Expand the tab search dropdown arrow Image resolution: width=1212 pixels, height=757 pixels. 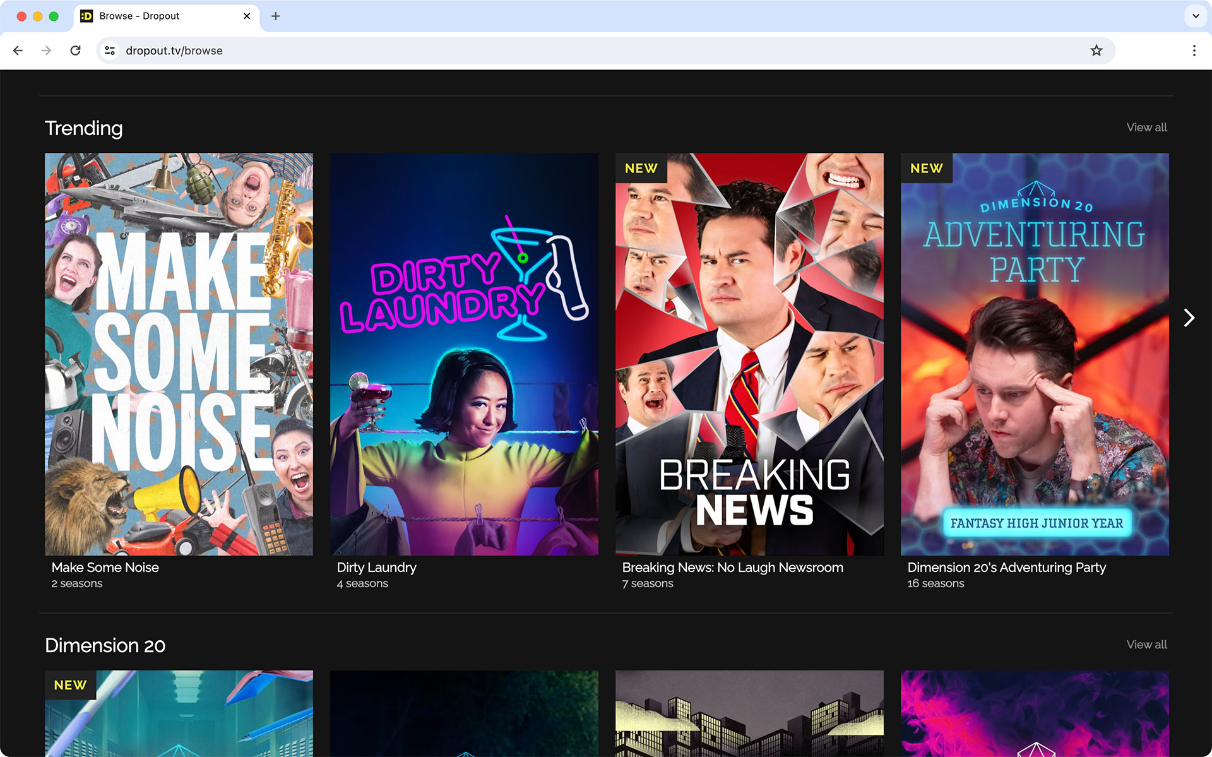pyautogui.click(x=1196, y=16)
